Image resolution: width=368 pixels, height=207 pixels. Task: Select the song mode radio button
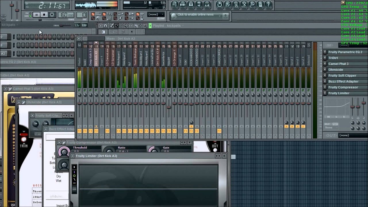pos(30,16)
